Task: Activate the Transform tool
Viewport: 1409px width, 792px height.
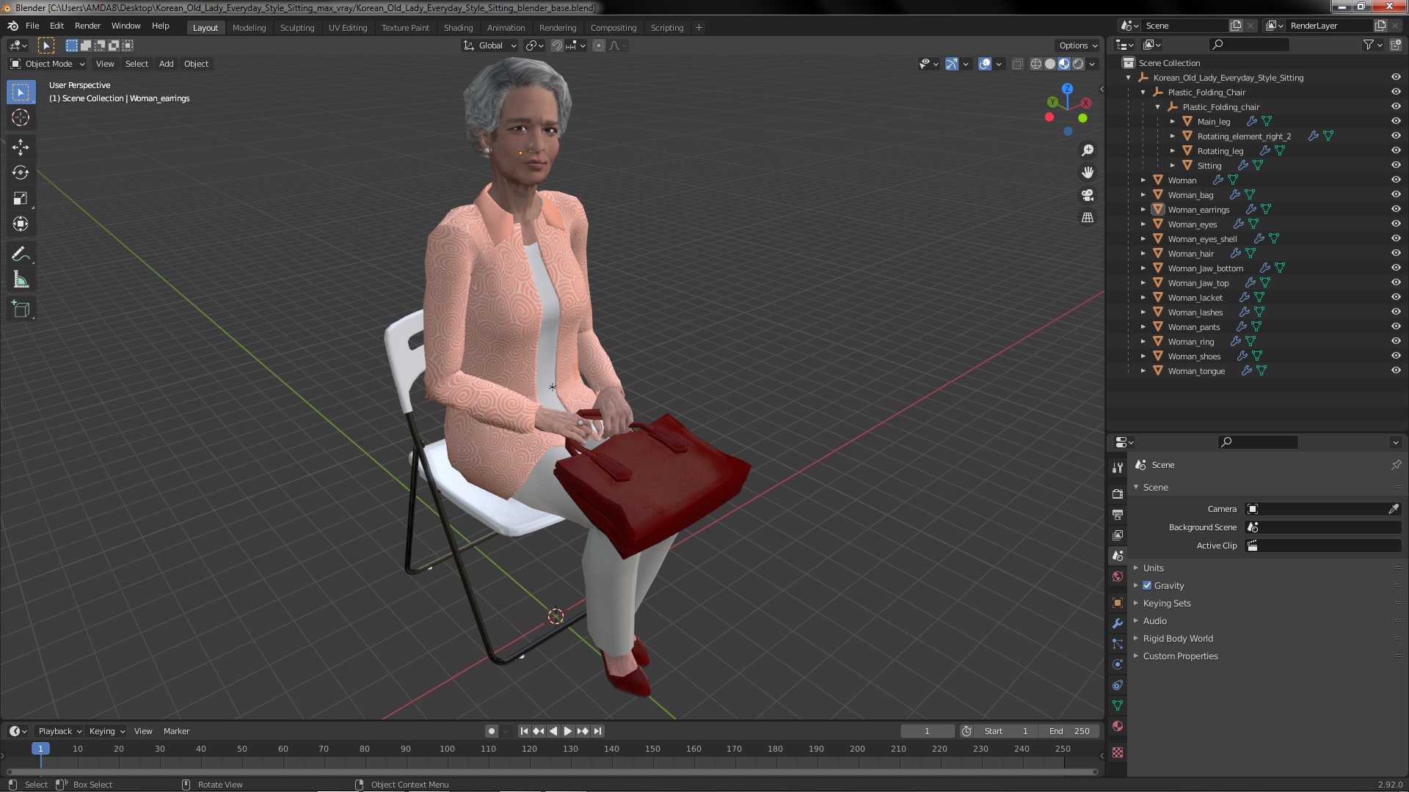Action: point(21,224)
